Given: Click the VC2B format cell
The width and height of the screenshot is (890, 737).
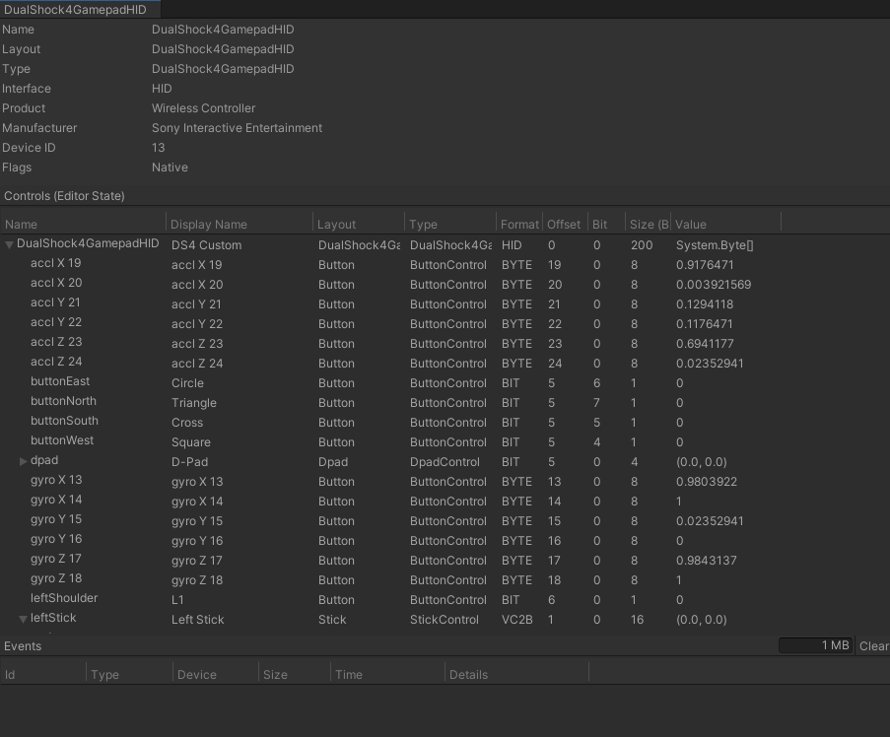Looking at the screenshot, I should (517, 620).
